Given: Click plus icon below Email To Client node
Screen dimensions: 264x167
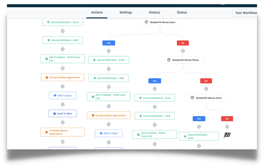Looking at the screenshot, I should click(x=63, y=122).
